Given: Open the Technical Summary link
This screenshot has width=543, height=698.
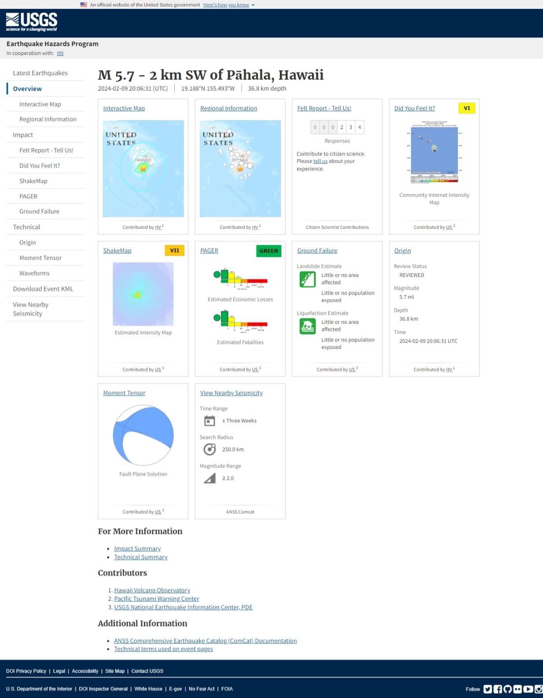Looking at the screenshot, I should click(141, 557).
